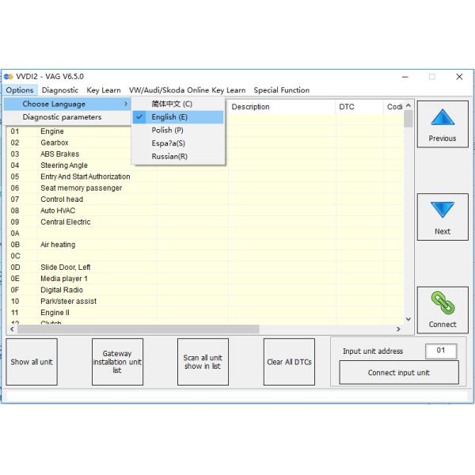This screenshot has height=475, width=475.
Task: Click the Next blue down-arrow icon
Action: tap(442, 211)
